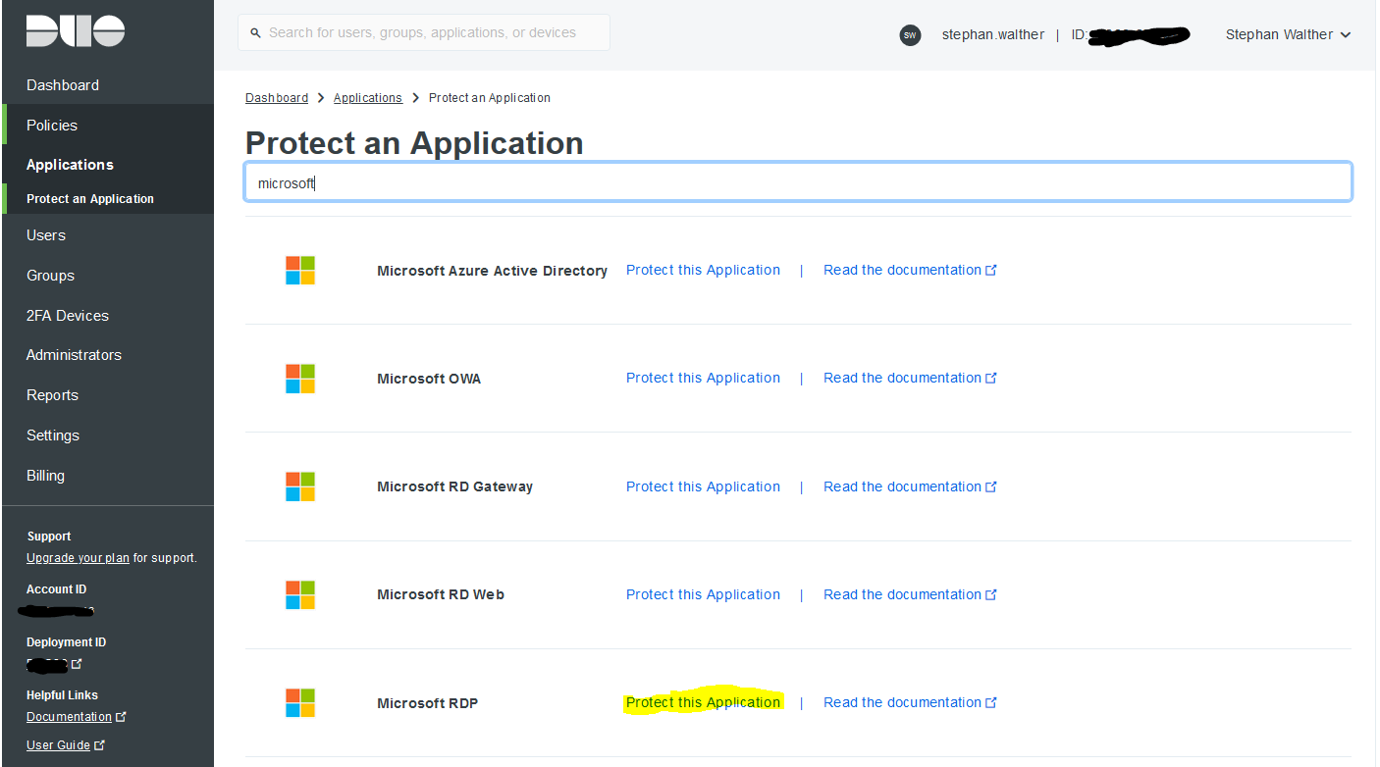Click the Microsoft RDP name
The width and height of the screenshot is (1380, 767).
tap(427, 703)
